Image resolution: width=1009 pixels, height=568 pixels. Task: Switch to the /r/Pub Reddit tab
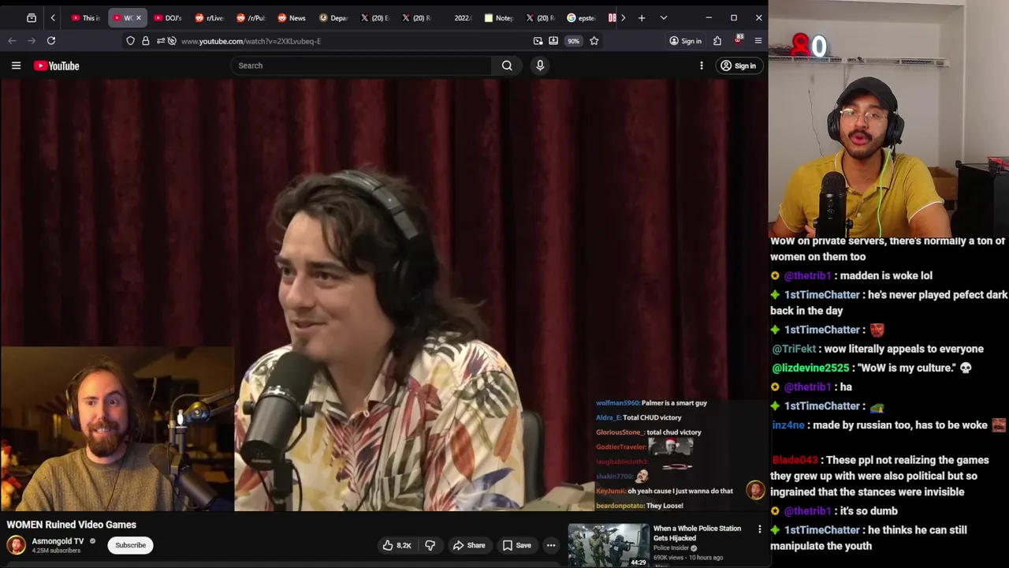click(251, 17)
